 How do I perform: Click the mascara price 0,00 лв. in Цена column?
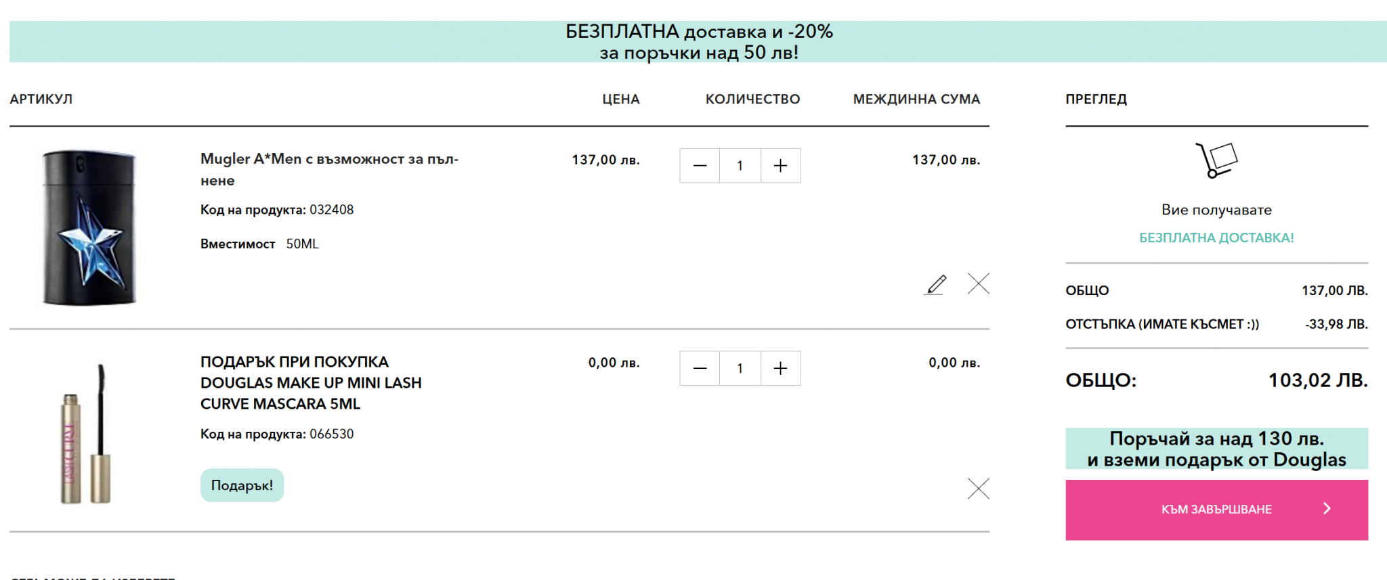(614, 363)
